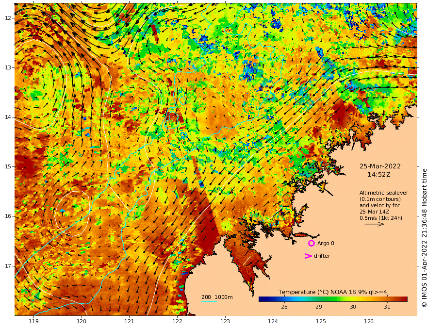Click the colorbar tick label '30'

[x=353, y=307]
